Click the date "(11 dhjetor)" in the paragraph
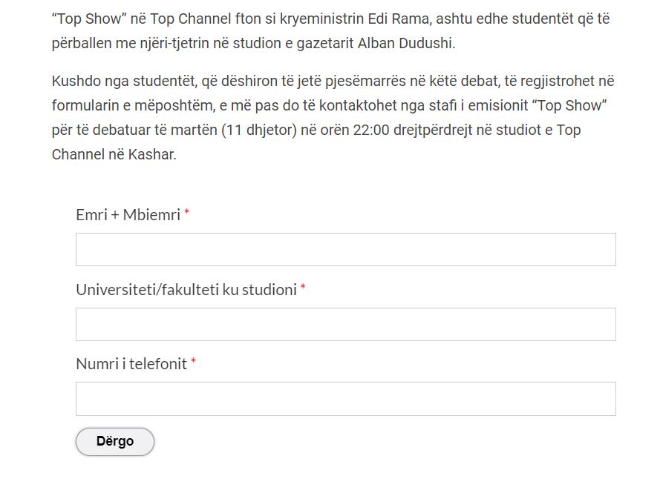 (x=257, y=130)
